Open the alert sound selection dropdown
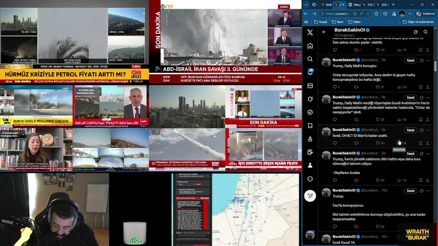Screen dimensions: 438x246 coord(186,184)
